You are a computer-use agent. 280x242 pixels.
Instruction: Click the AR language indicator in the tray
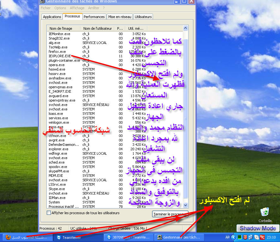(228, 237)
